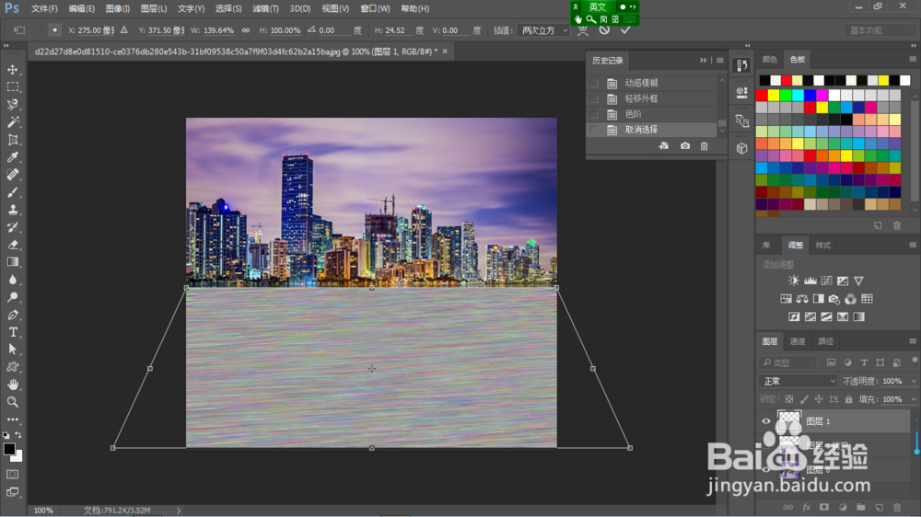
Task: Select the Crop tool
Action: [x=12, y=140]
